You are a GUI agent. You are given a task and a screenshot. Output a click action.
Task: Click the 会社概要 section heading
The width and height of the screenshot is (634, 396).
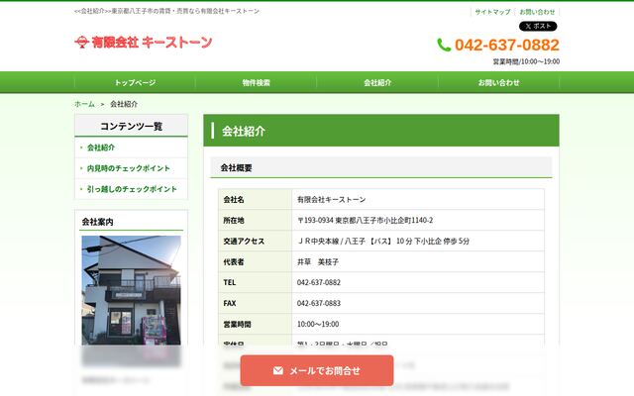(x=236, y=167)
